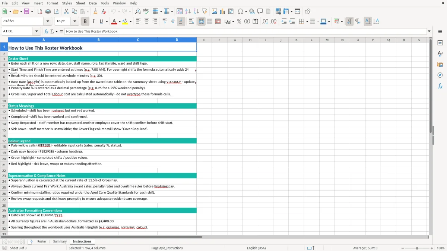Increase the indent
Viewport: 447px width, 251px height.
point(284,22)
